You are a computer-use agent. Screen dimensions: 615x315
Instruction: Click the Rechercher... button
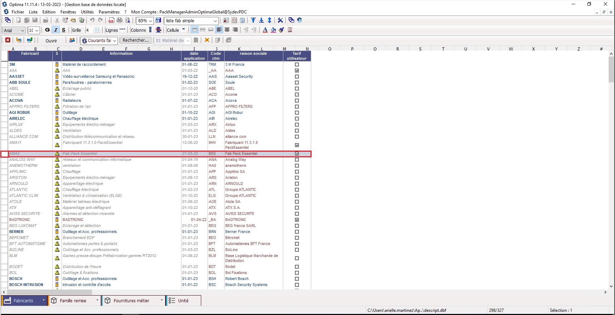(x=136, y=40)
